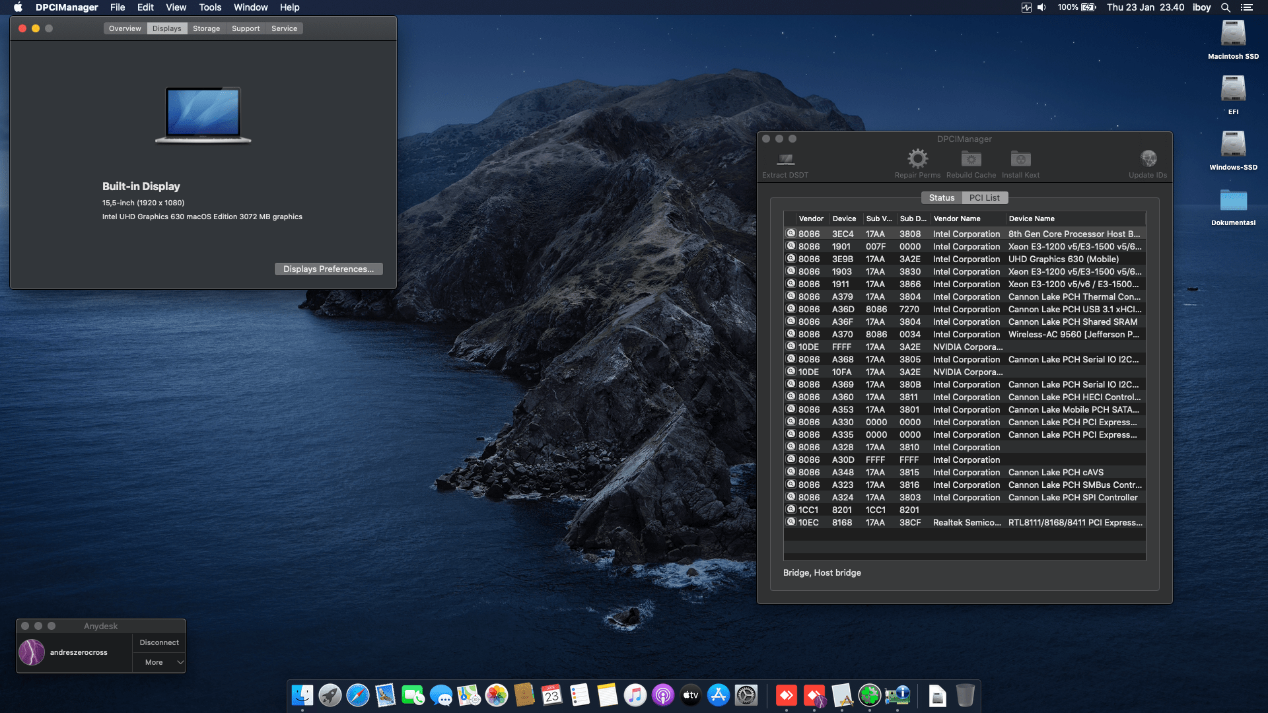Image resolution: width=1268 pixels, height=713 pixels.
Task: Open Photos from the Dock
Action: tap(497, 695)
